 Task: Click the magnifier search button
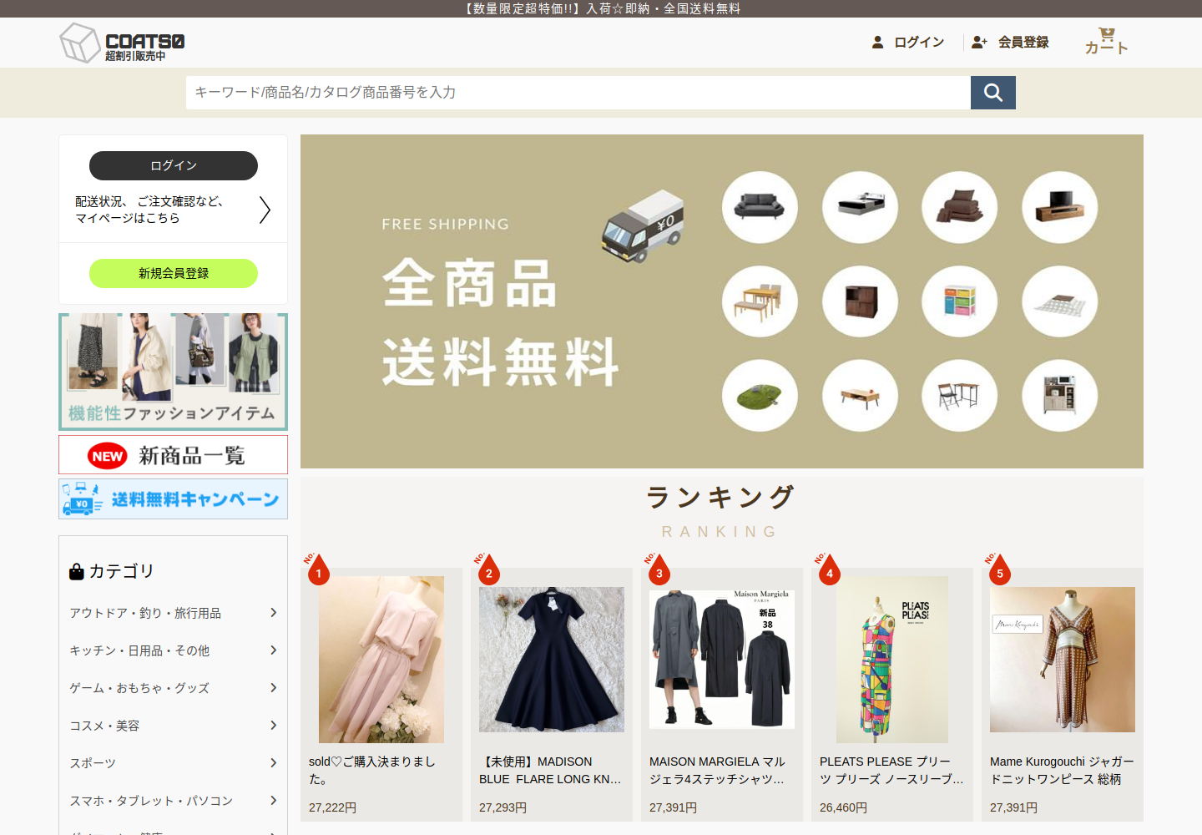click(993, 93)
